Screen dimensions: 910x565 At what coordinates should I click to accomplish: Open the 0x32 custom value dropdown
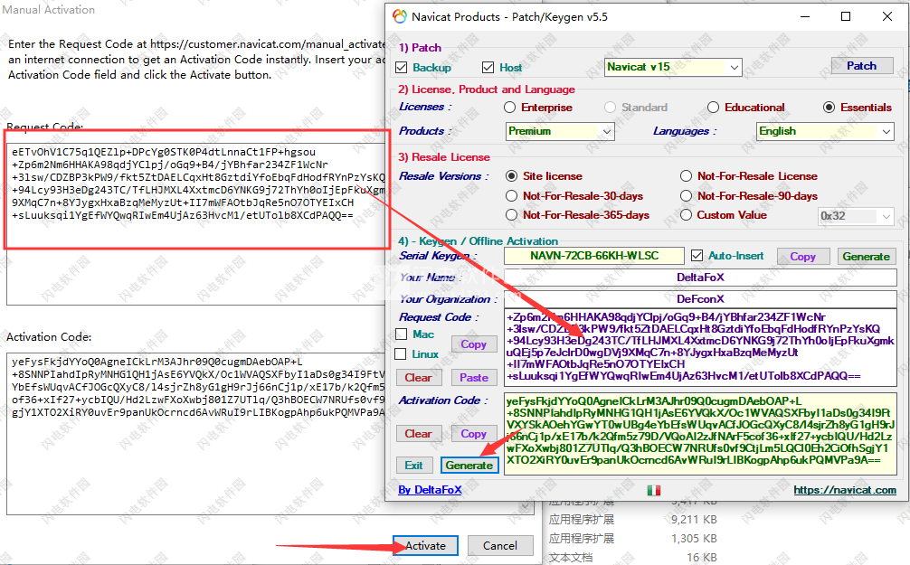pyautogui.click(x=856, y=216)
